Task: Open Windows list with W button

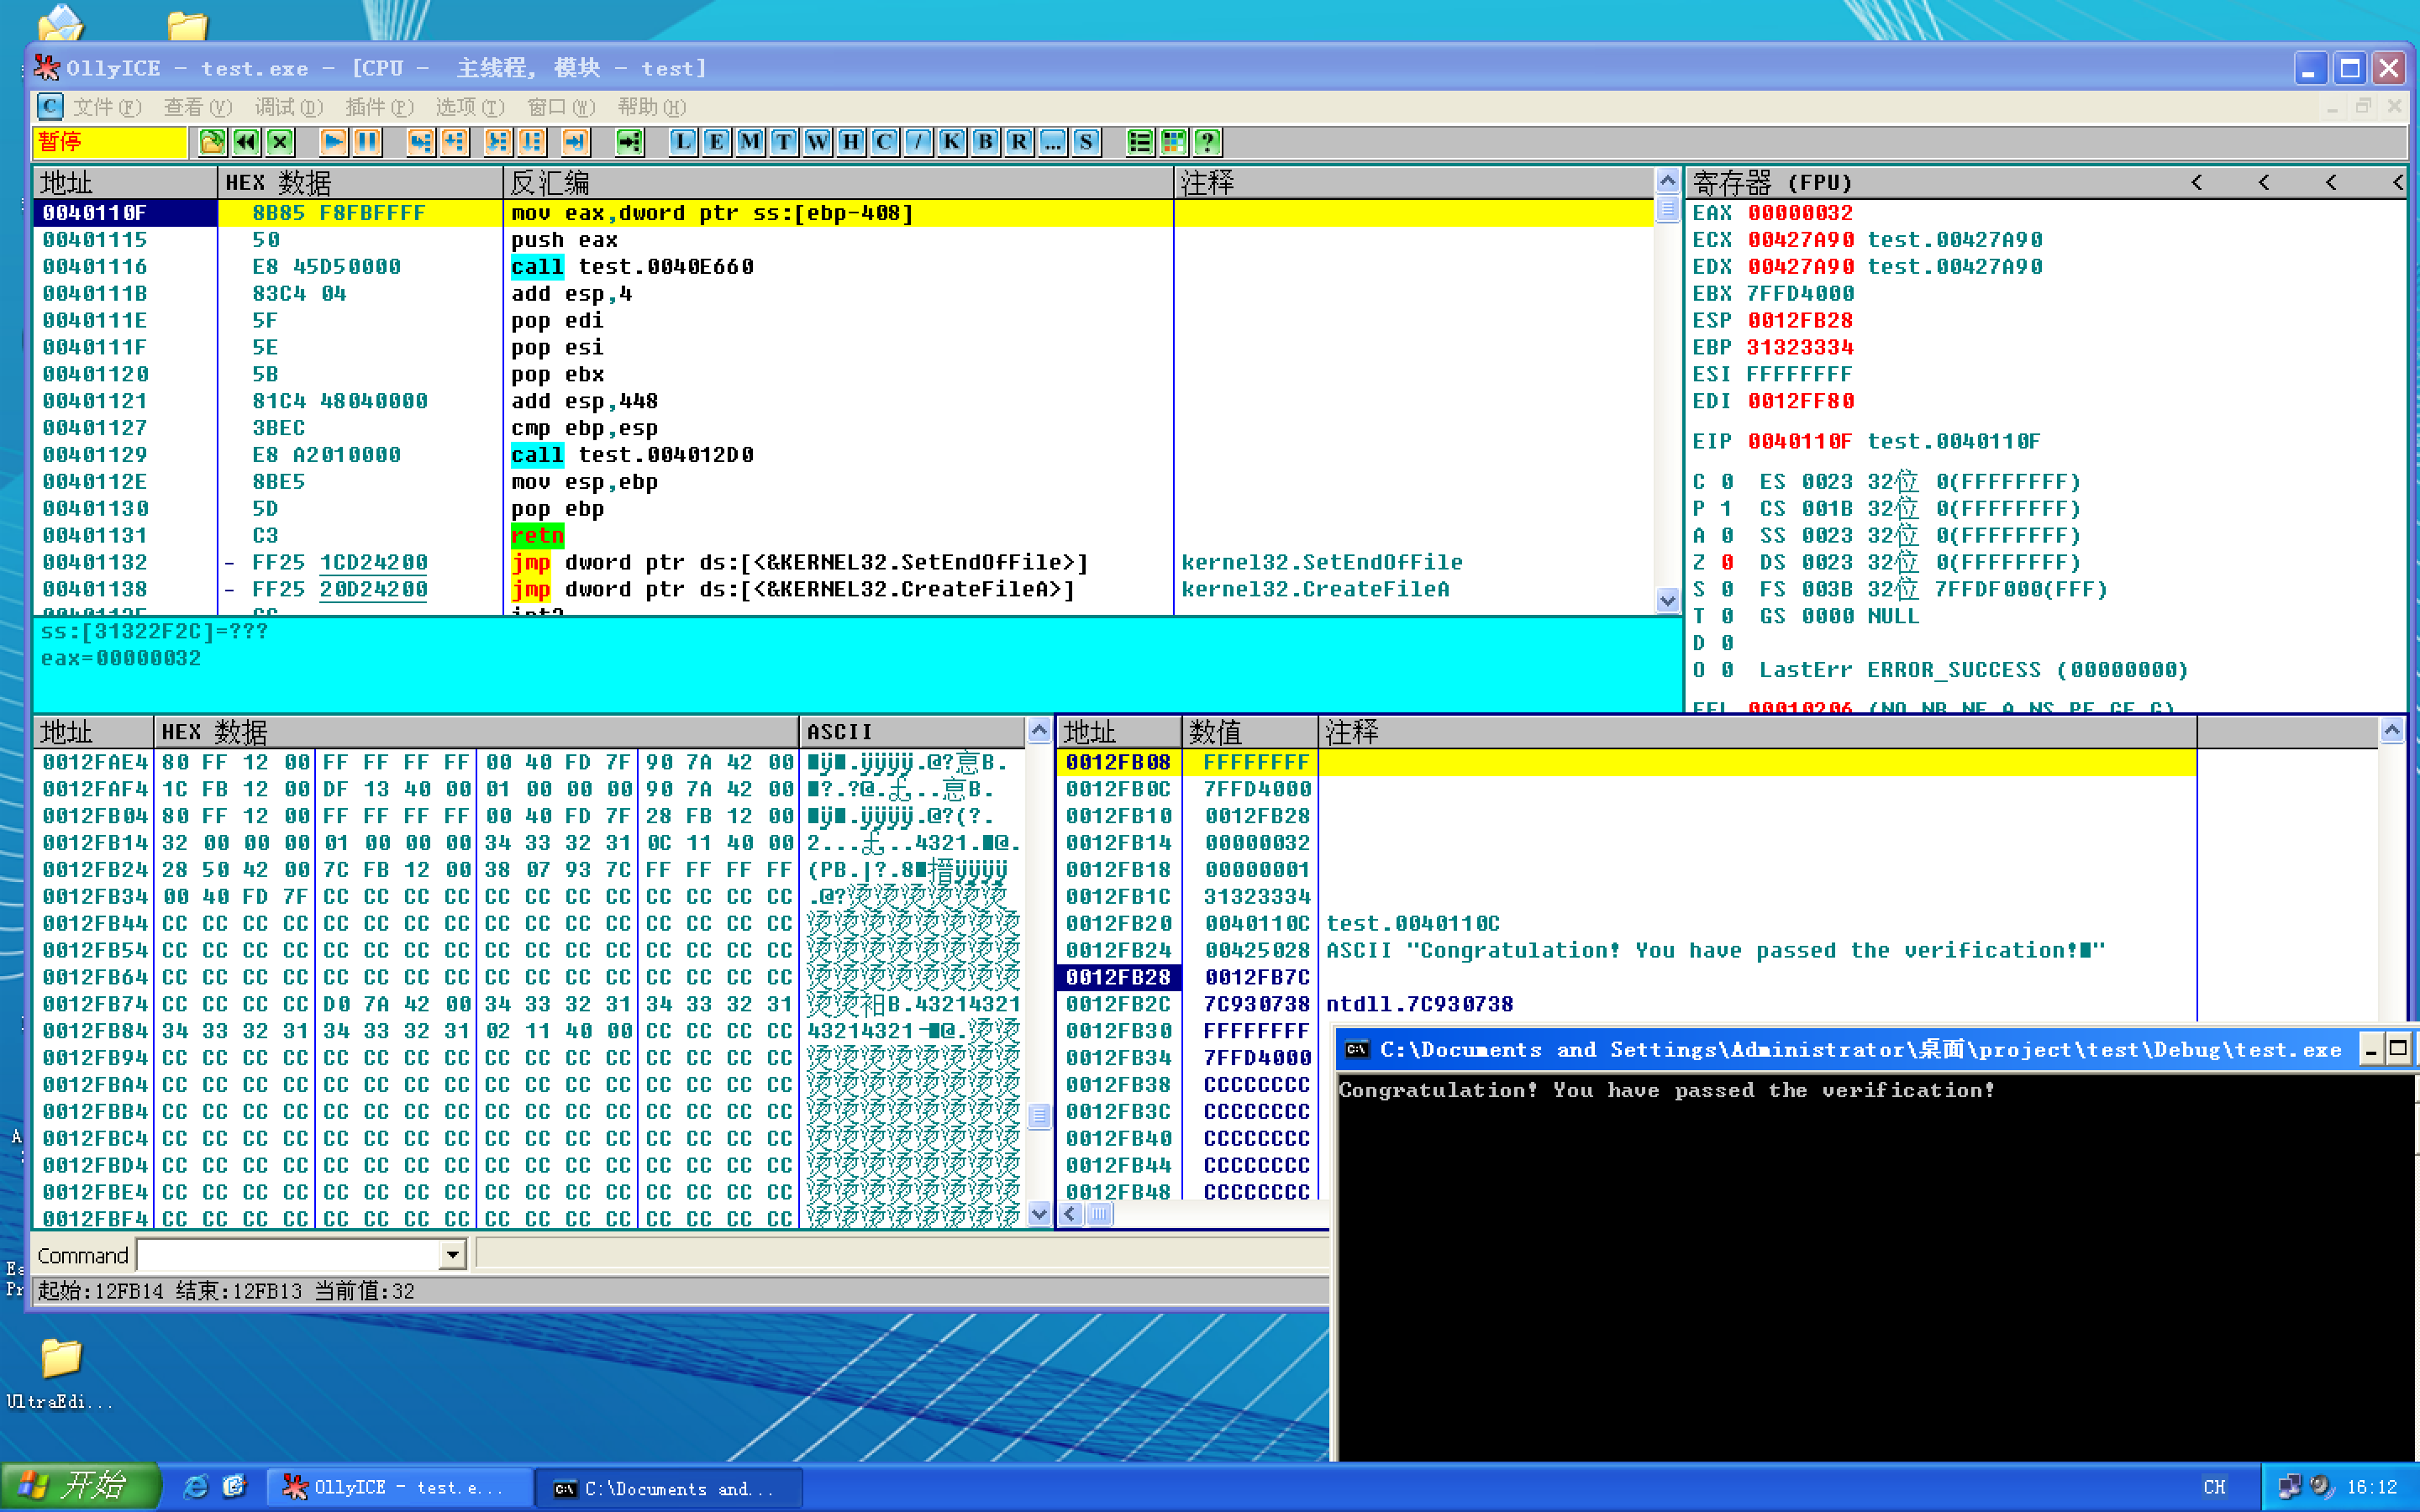Action: [817, 142]
